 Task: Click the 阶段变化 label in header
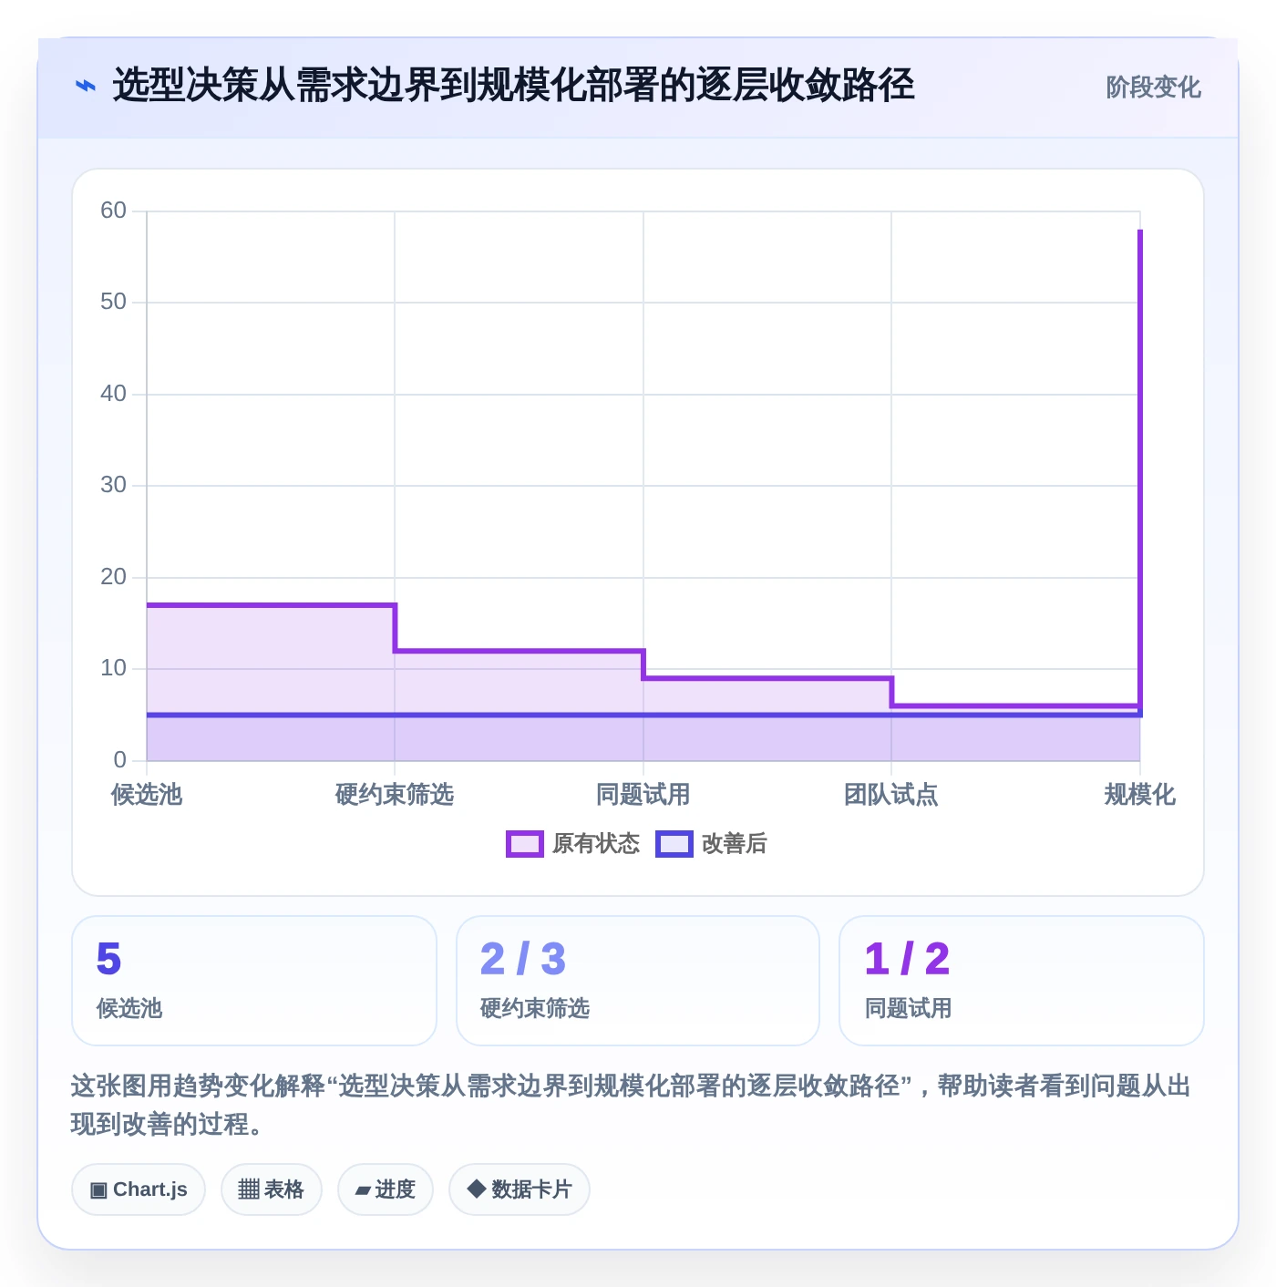pyautogui.click(x=1153, y=88)
